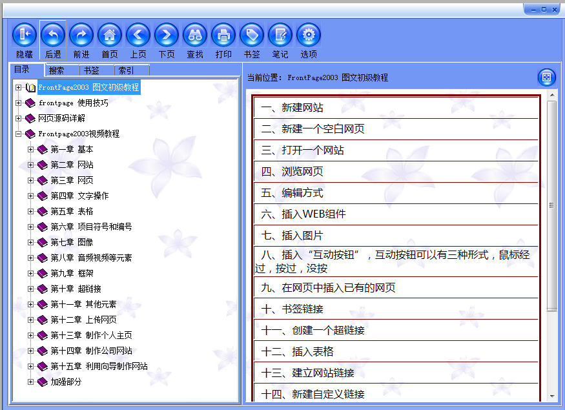Click the book icon of frontpage 使用技巧
Image resolution: width=565 pixels, height=410 pixels.
tap(30, 103)
